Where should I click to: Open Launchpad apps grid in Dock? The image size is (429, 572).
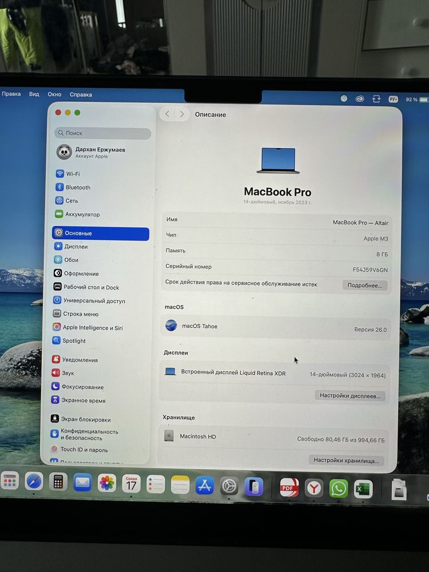[x=10, y=481]
